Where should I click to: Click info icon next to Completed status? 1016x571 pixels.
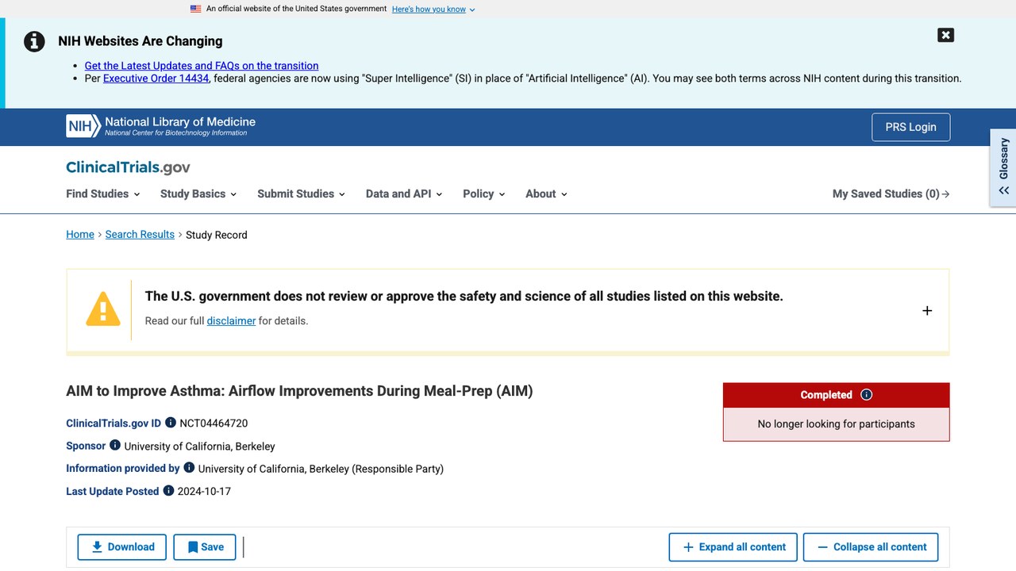867,395
